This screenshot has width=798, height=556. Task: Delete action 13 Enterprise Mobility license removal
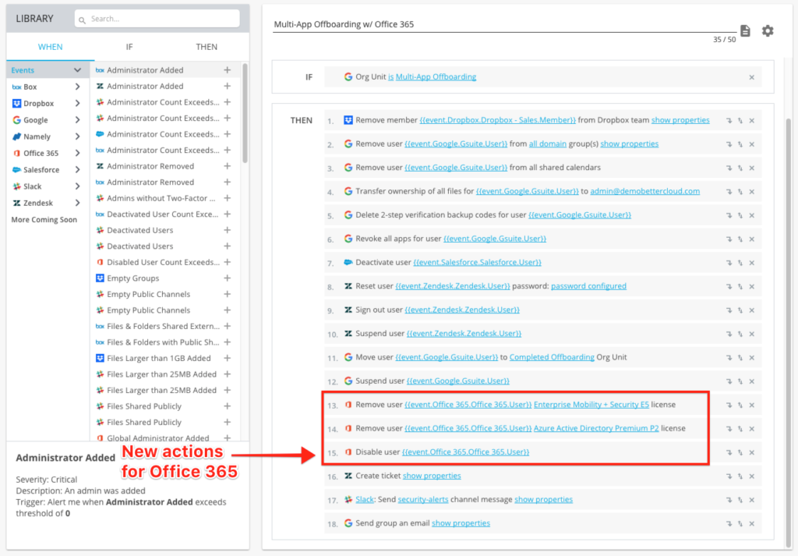(x=752, y=405)
